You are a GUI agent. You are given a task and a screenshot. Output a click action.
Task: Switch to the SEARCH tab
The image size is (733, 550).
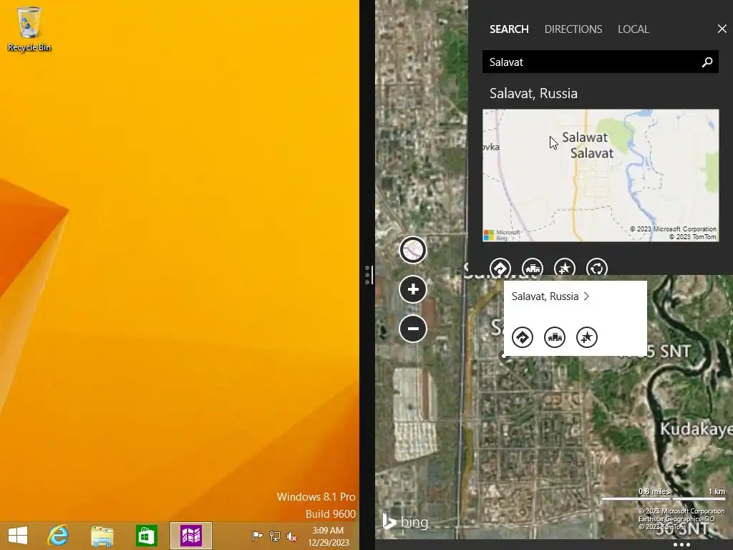coord(509,29)
